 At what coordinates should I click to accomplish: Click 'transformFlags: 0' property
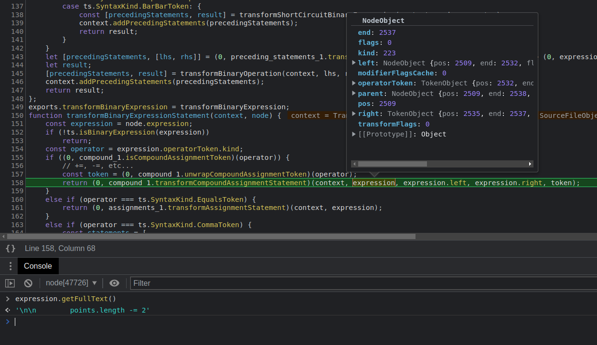(x=394, y=124)
